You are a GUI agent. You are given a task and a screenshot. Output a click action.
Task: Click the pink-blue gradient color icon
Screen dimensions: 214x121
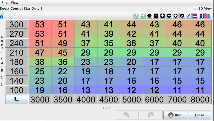(208, 16)
